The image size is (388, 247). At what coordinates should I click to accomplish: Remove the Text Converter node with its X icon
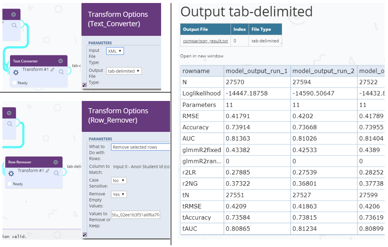[x=60, y=61]
